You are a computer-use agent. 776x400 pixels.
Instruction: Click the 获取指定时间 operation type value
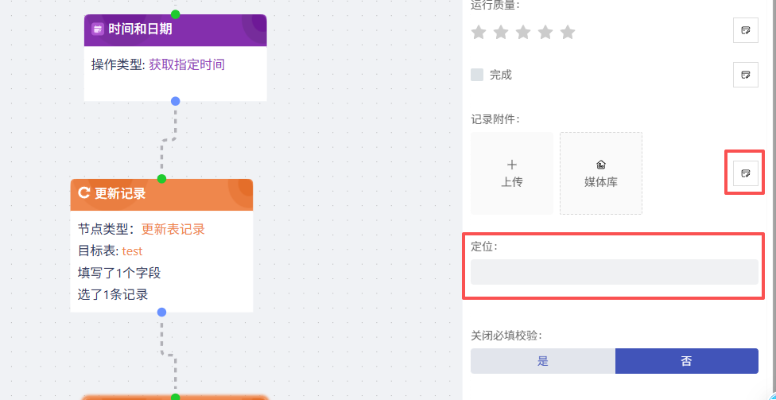pyautogui.click(x=187, y=64)
